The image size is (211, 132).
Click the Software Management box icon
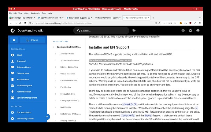tap(12, 98)
